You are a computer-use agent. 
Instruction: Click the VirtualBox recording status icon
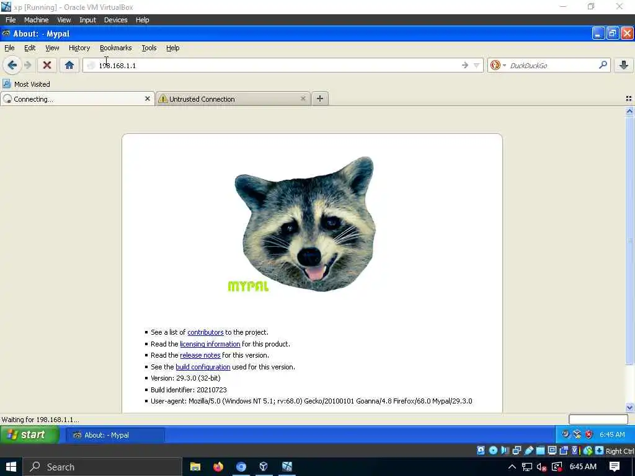(x=563, y=451)
